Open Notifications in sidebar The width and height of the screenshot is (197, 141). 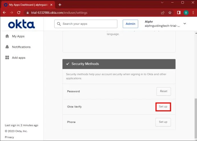point(21,47)
